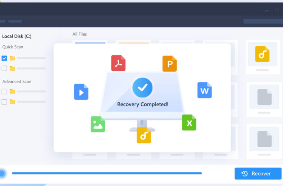This screenshot has width=283, height=186.
Task: Expand the Advanced Scan section
Action: 17,81
